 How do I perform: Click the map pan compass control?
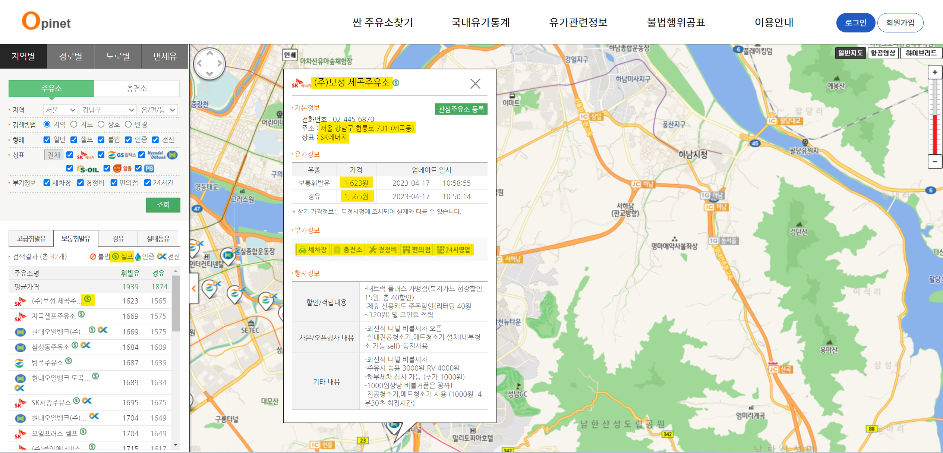[x=209, y=63]
